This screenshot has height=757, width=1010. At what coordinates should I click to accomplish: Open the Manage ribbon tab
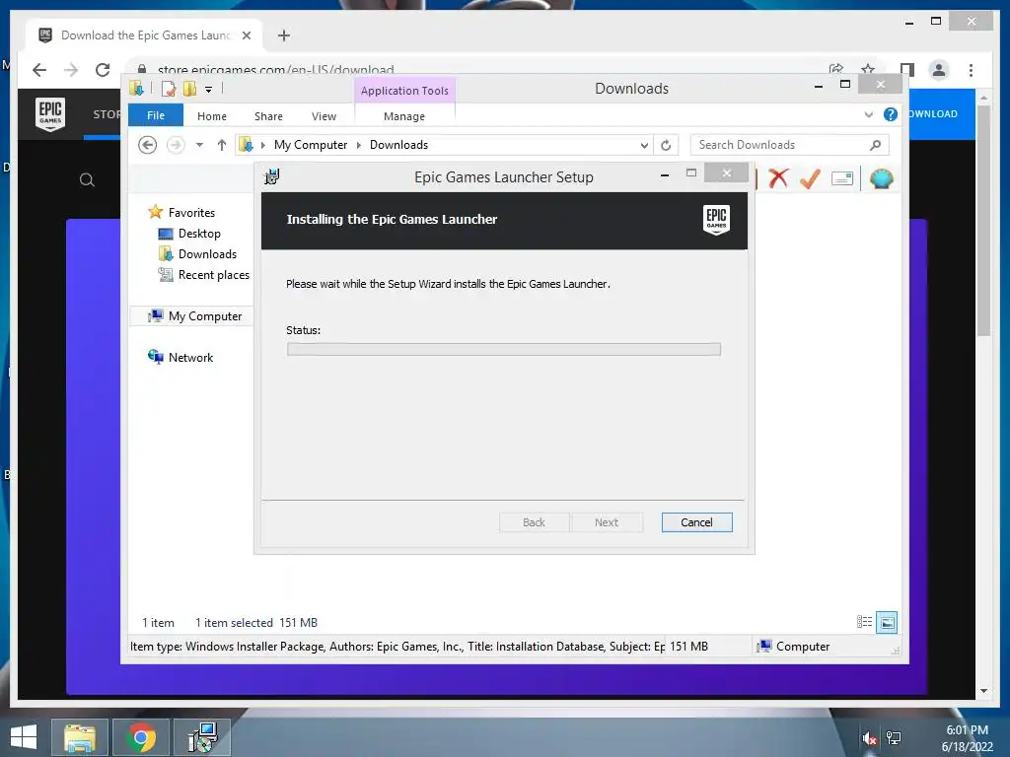point(404,116)
